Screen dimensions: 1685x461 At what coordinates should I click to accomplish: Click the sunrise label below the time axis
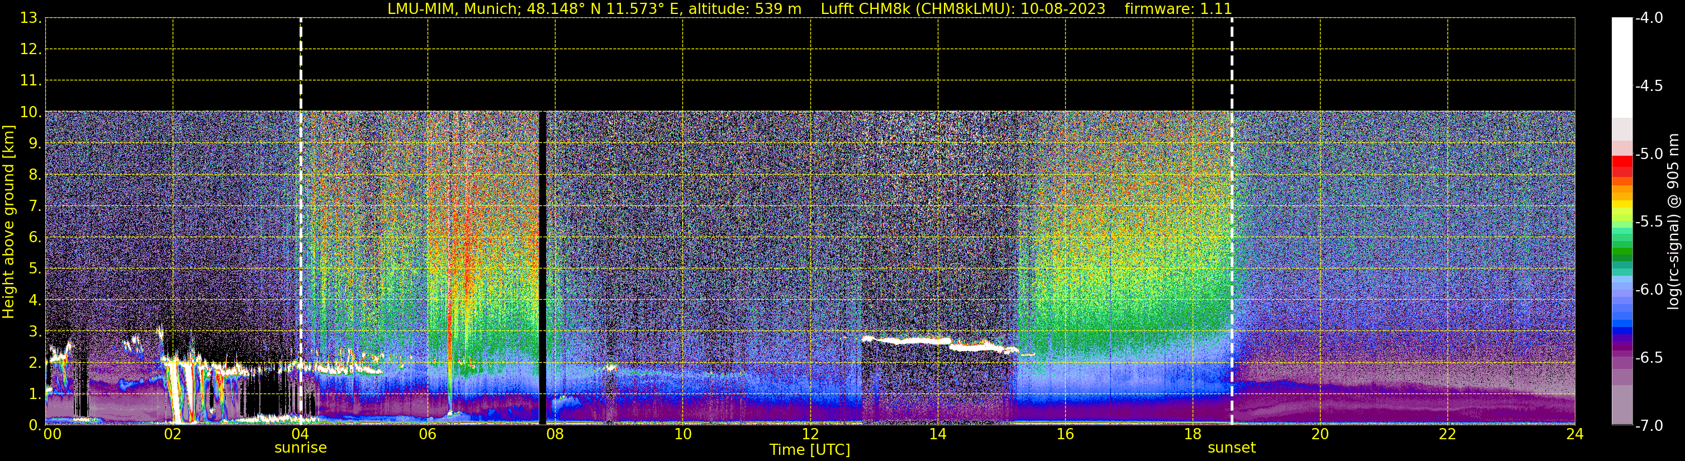[x=300, y=448]
